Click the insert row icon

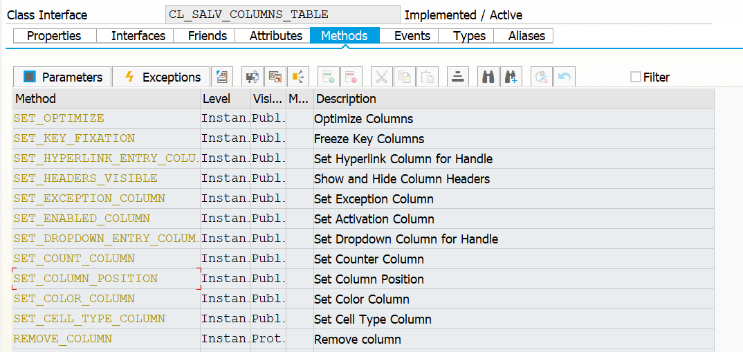(329, 77)
